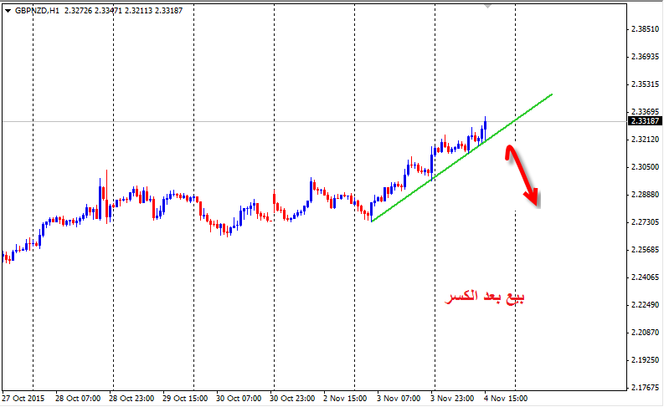Screen dimensions: 664x407
Task: Click the 2.25685 price axis label
Action: (645, 249)
